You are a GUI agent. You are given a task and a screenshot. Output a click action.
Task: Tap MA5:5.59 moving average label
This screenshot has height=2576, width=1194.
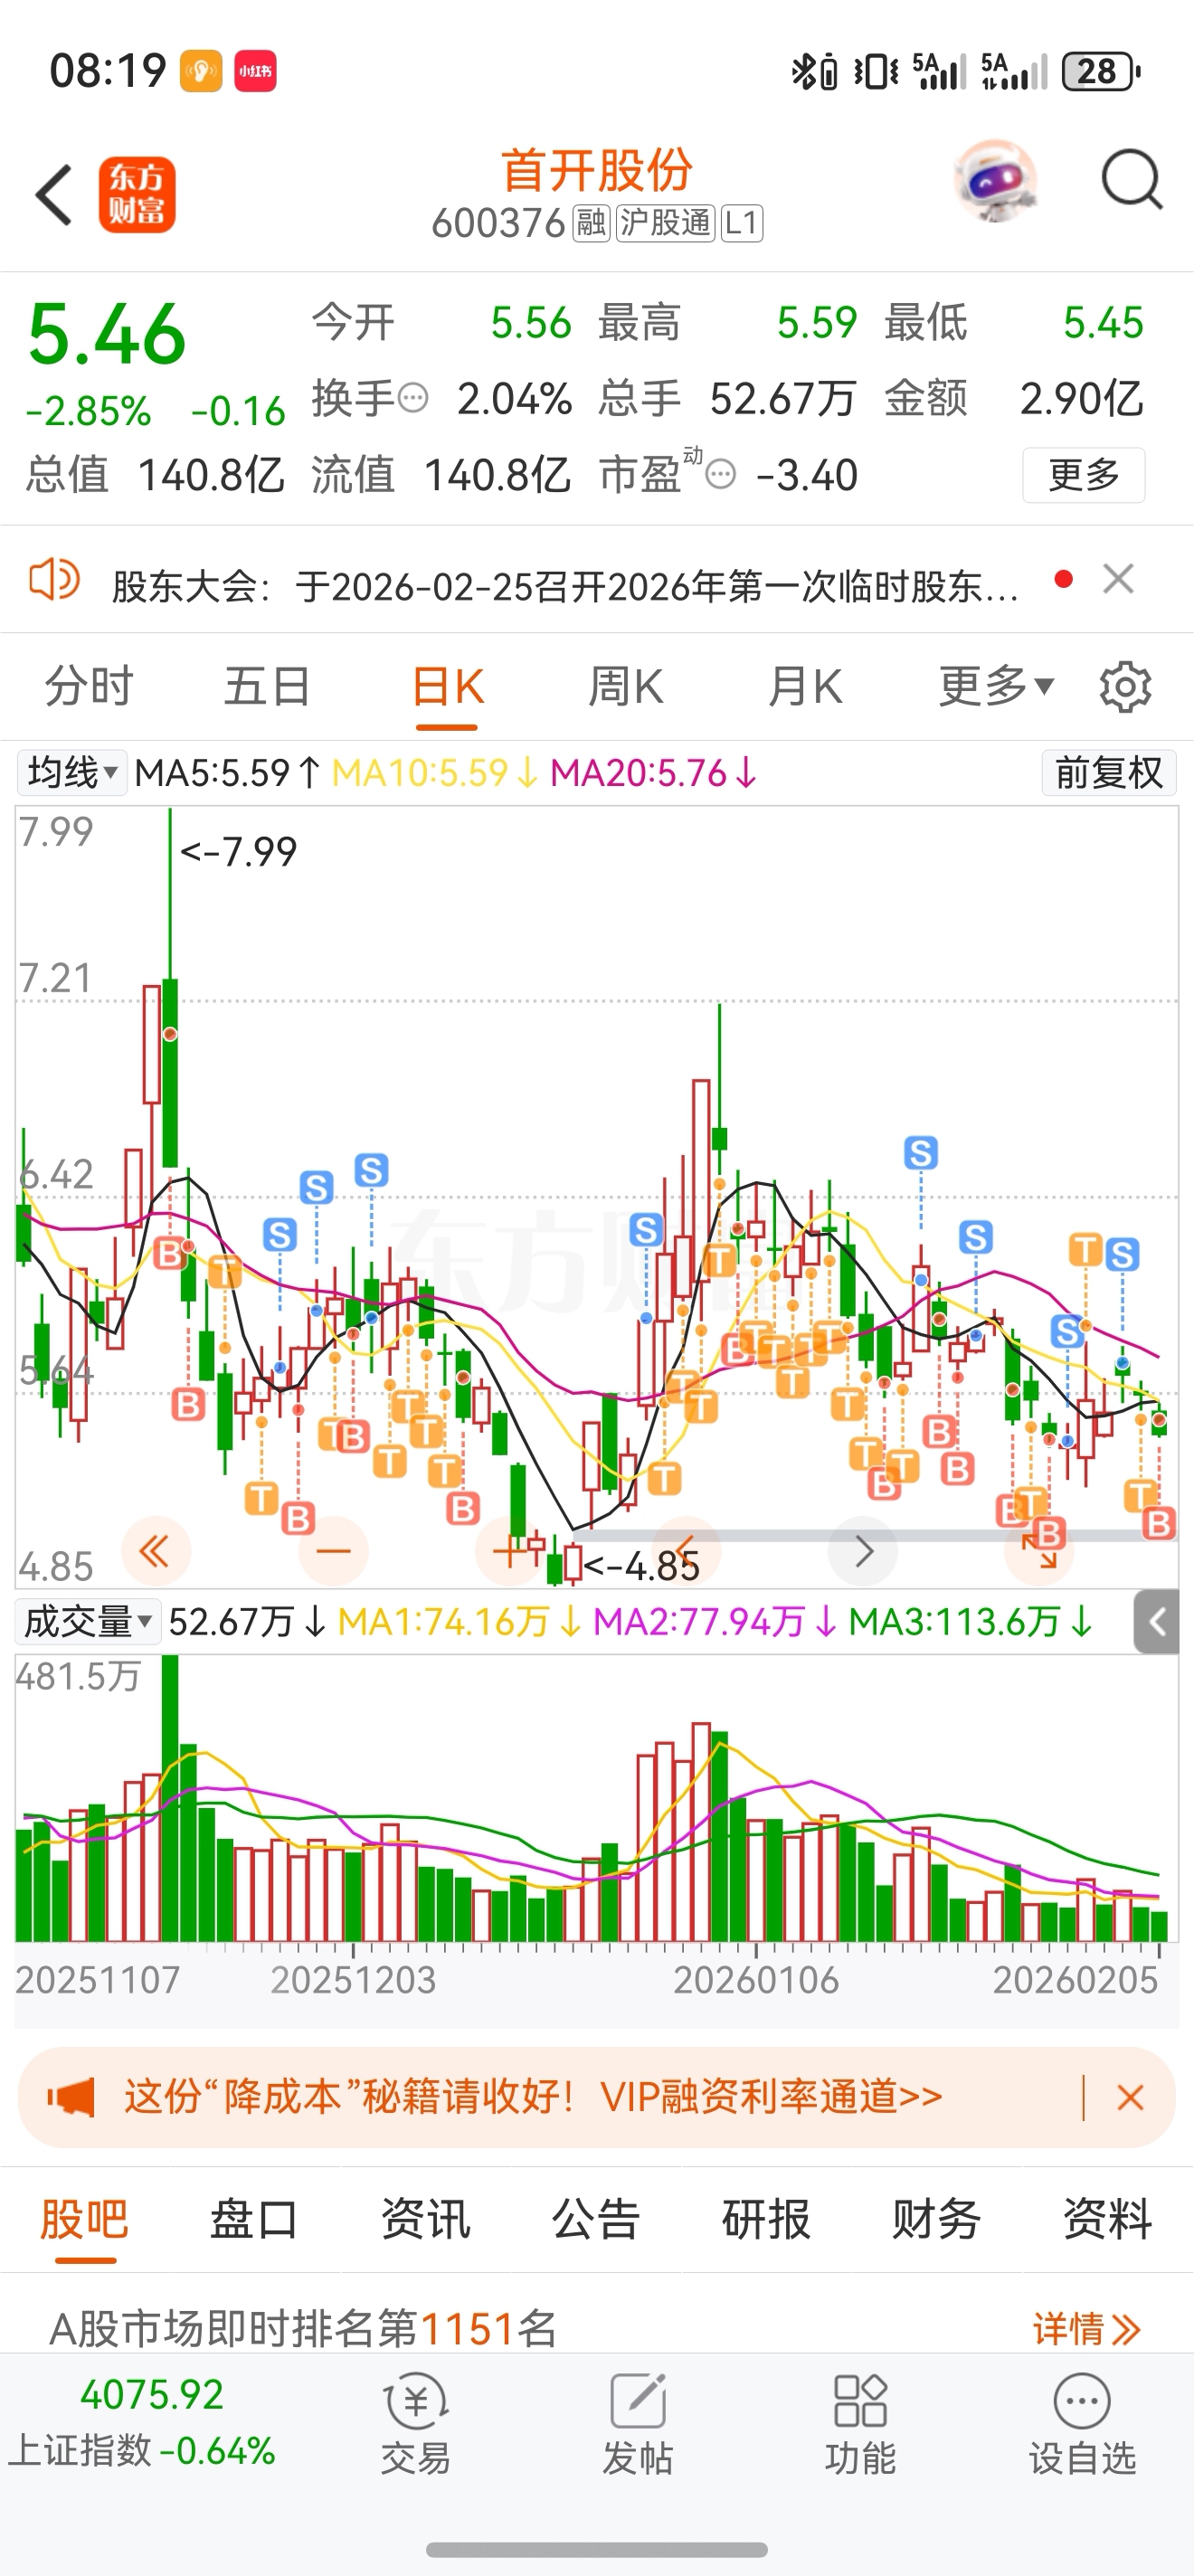pyautogui.click(x=227, y=773)
